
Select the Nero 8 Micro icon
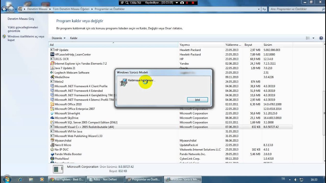pyautogui.click(x=52, y=145)
